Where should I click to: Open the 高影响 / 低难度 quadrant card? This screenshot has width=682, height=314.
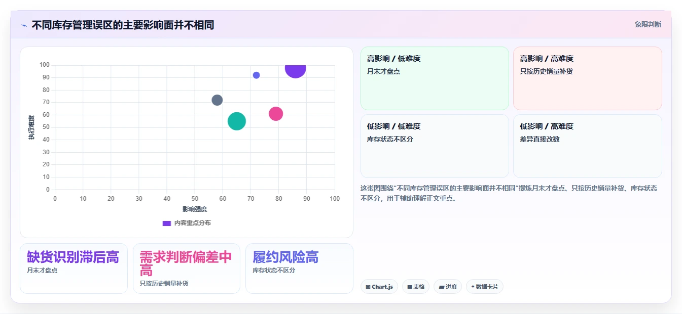pos(435,78)
